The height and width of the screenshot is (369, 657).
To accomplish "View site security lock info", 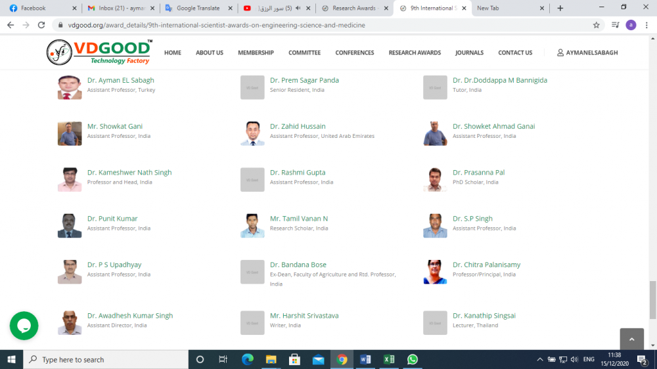I will point(60,25).
